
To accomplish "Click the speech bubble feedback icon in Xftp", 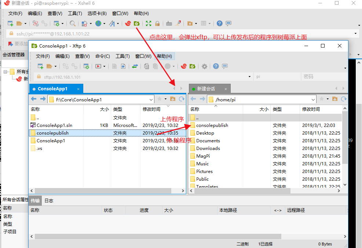I will pyautogui.click(x=225, y=66).
